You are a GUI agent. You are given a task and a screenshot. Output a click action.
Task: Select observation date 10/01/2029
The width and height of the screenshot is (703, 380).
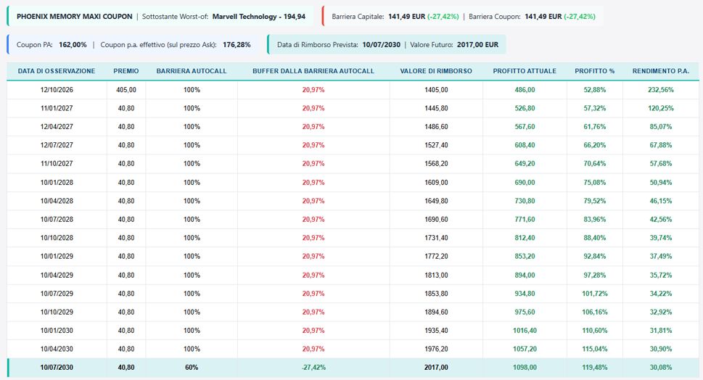coord(57,256)
